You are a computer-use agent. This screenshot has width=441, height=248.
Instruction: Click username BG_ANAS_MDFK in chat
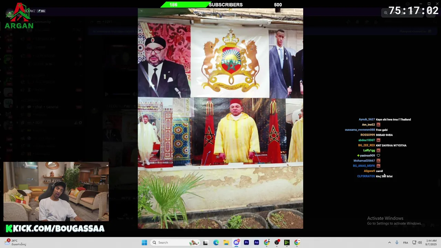[x=364, y=166]
